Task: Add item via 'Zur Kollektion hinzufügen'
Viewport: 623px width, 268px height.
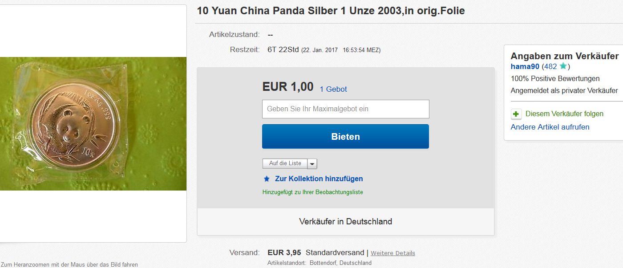Action: pos(319,179)
